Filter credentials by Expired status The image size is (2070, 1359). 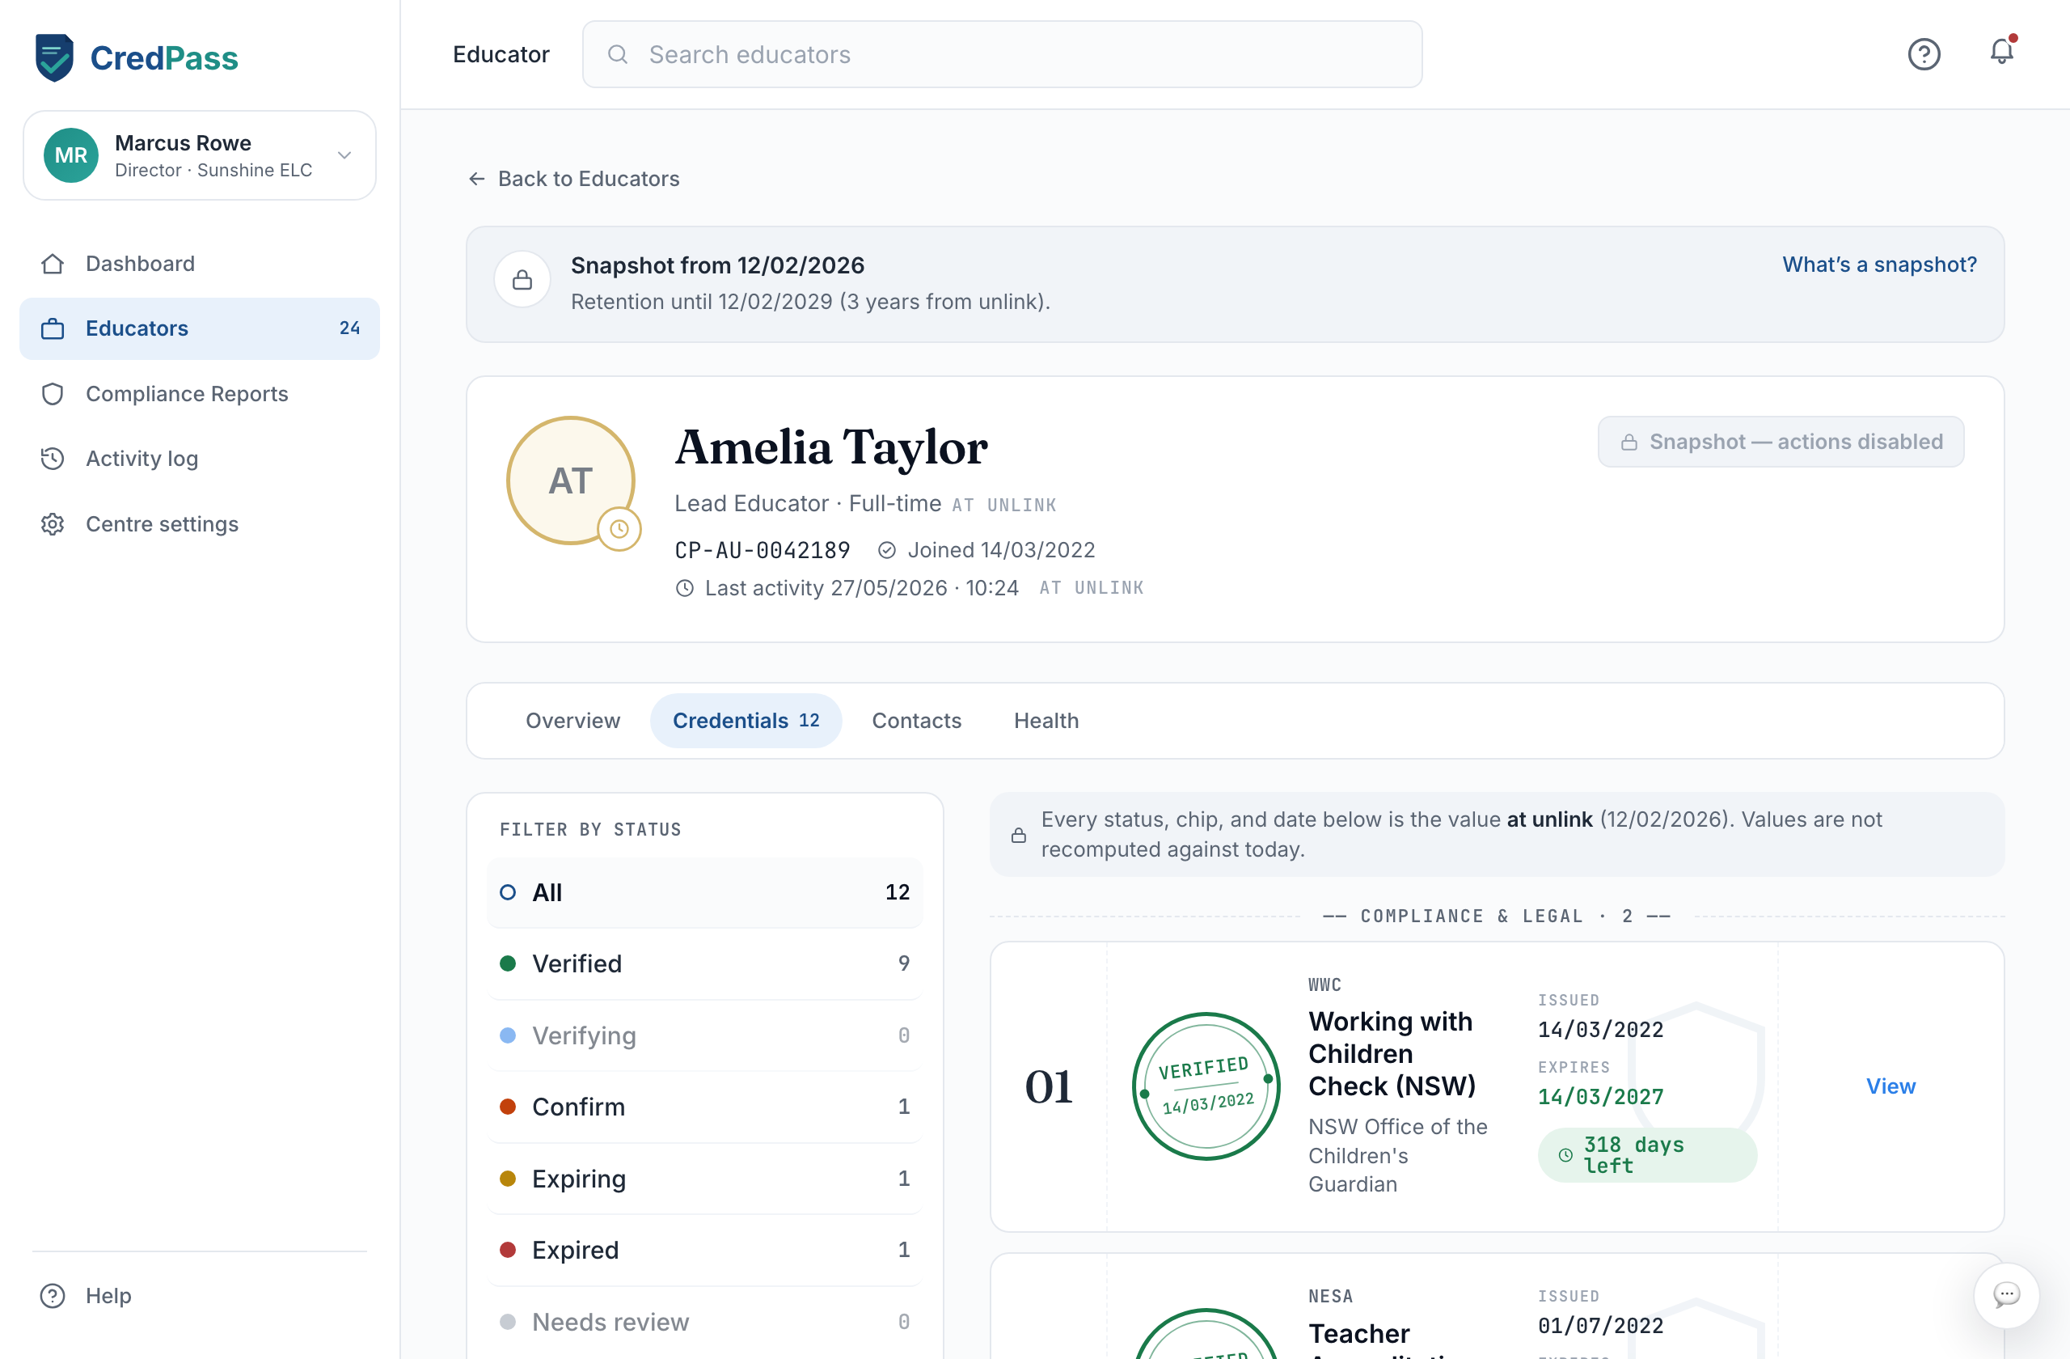(704, 1249)
